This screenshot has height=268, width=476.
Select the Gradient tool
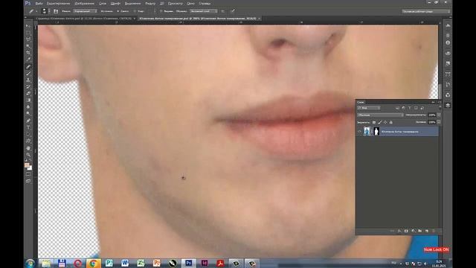[28, 100]
